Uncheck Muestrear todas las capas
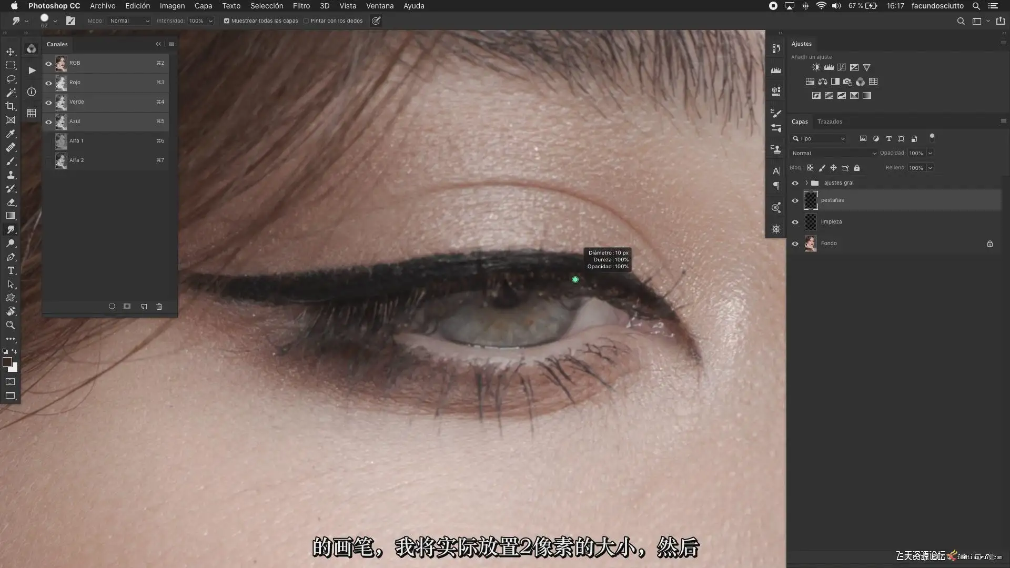The height and width of the screenshot is (568, 1010). point(227,21)
